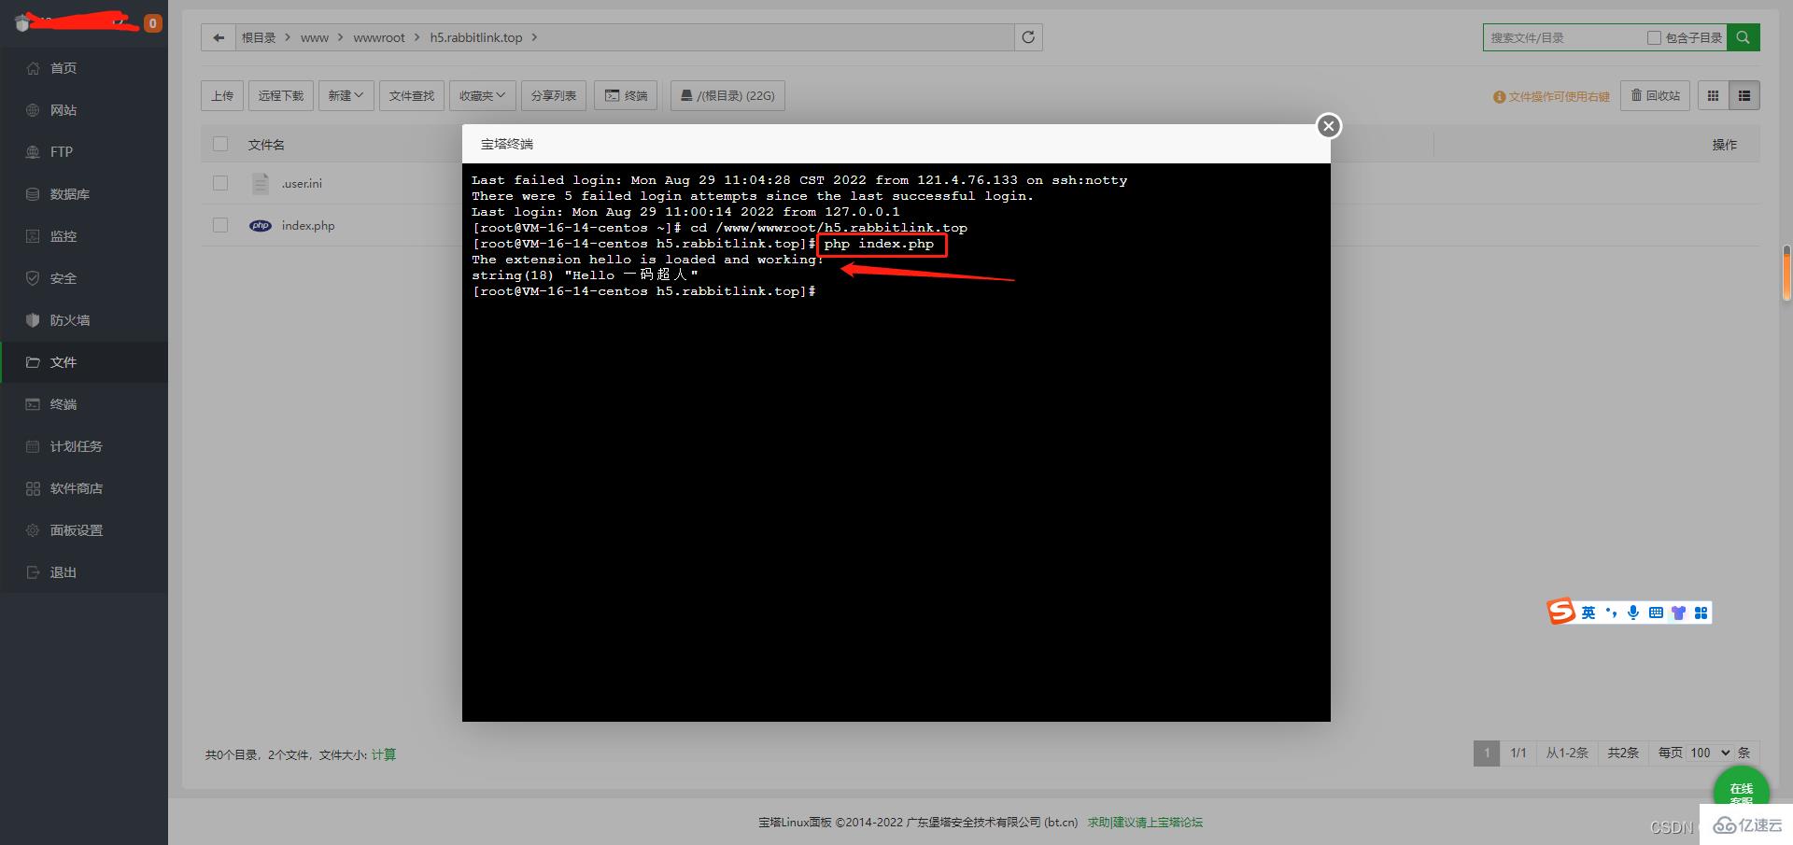1793x845 pixels.
Task: Open 面板设置 in the sidebar
Action: pos(84,530)
